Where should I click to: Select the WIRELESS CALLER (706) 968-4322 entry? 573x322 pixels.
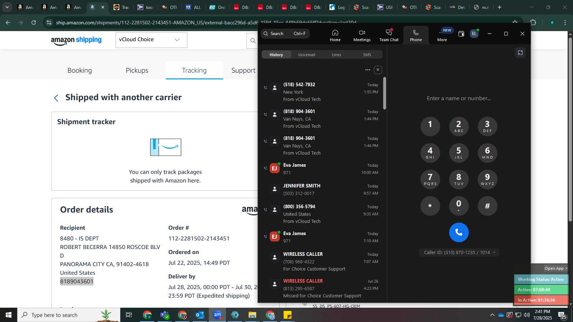[321, 261]
